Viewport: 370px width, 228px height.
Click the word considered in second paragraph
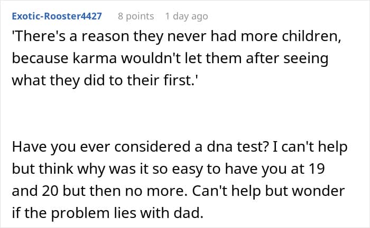click(x=153, y=147)
